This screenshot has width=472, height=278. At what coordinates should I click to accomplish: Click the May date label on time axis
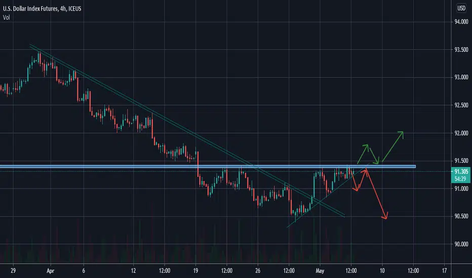320,271
